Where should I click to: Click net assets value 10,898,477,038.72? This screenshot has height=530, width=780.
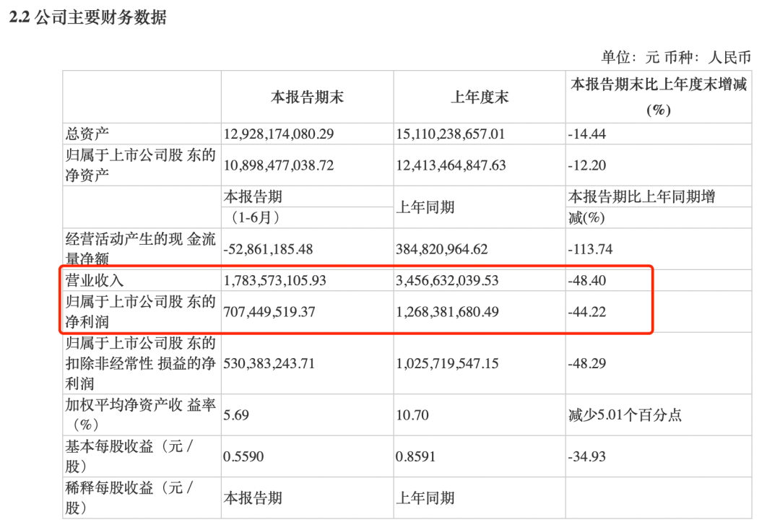click(x=279, y=165)
